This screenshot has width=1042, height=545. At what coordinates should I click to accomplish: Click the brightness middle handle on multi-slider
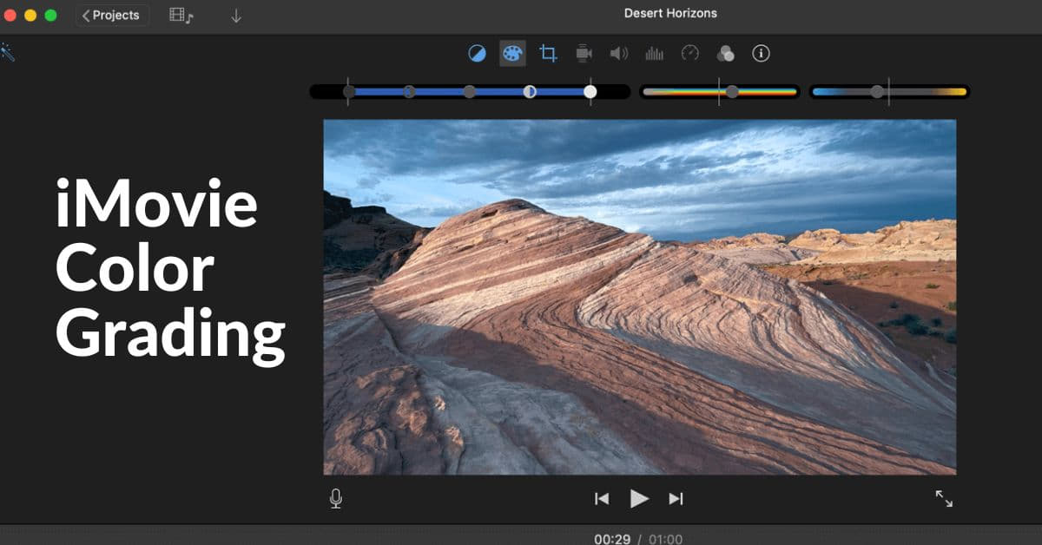tap(469, 91)
